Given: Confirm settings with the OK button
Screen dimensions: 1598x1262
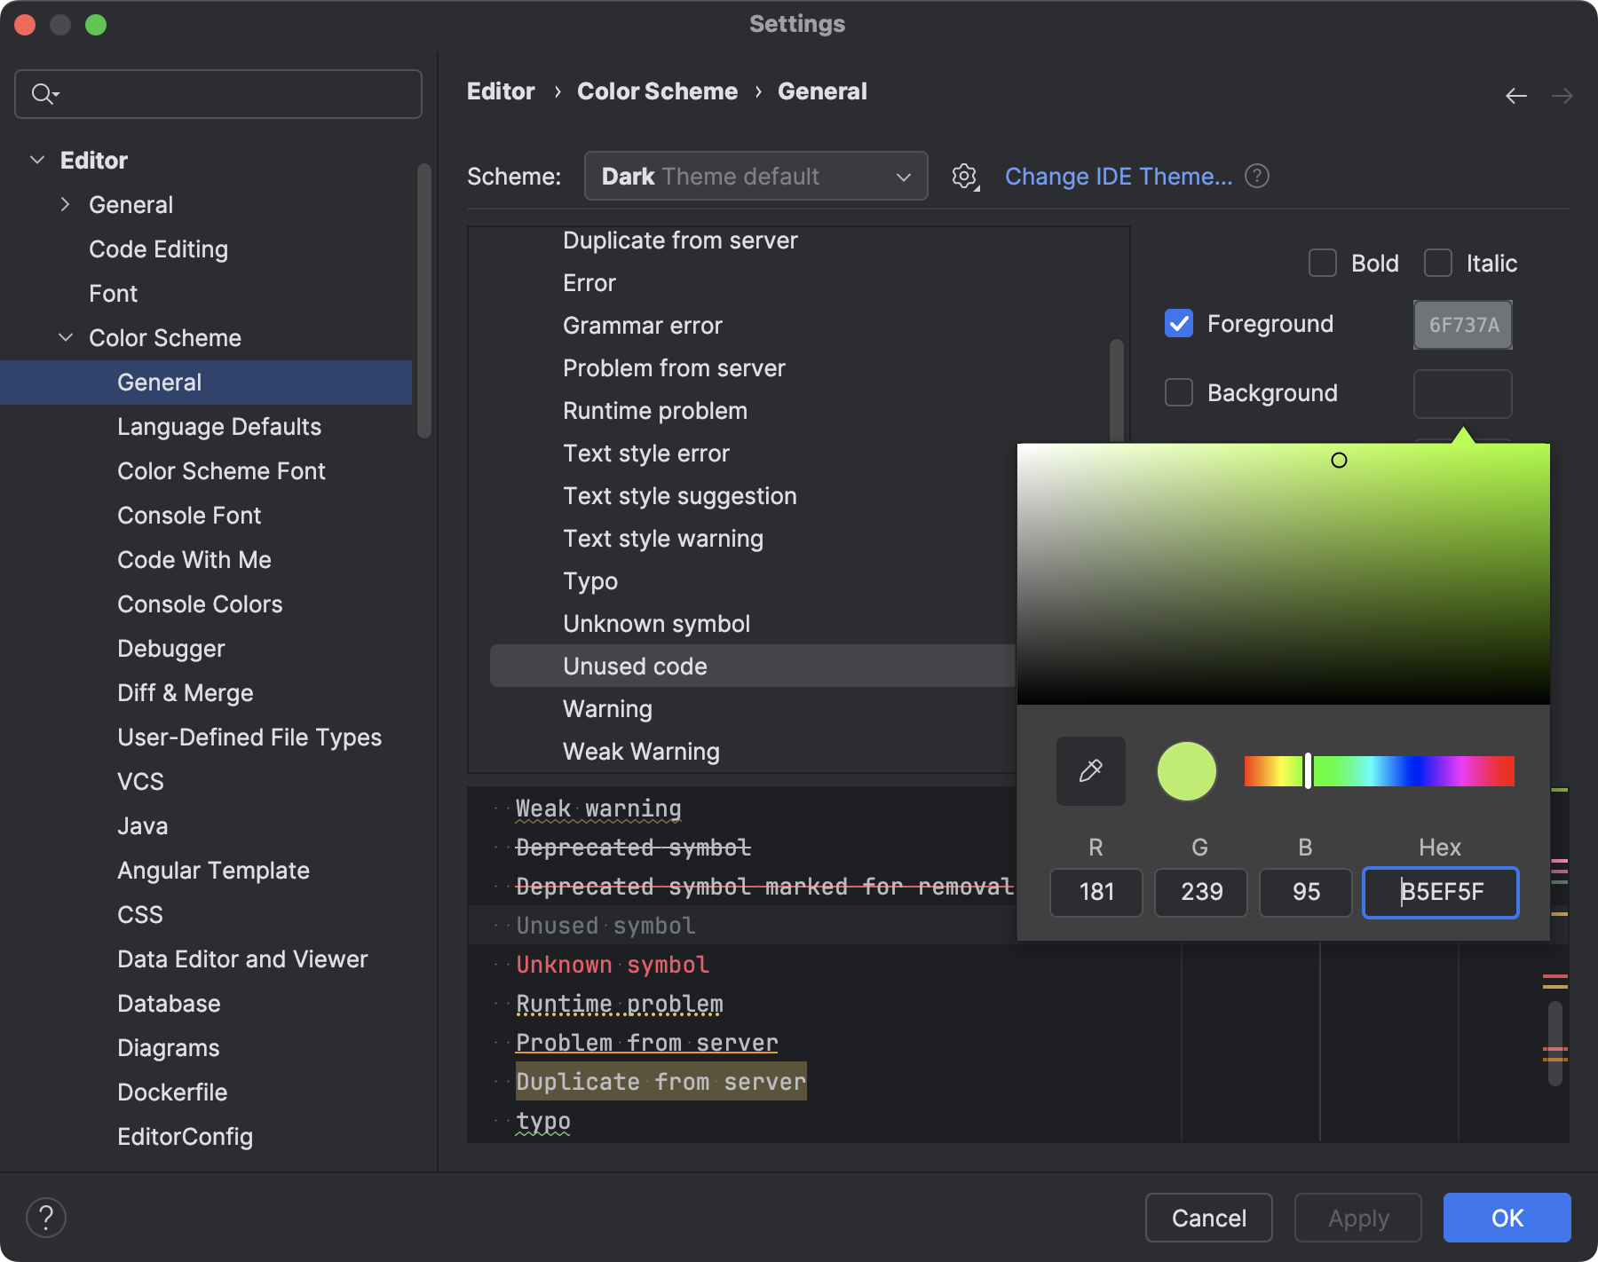Looking at the screenshot, I should [x=1507, y=1218].
